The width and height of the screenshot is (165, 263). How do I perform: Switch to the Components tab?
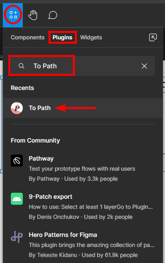[28, 37]
